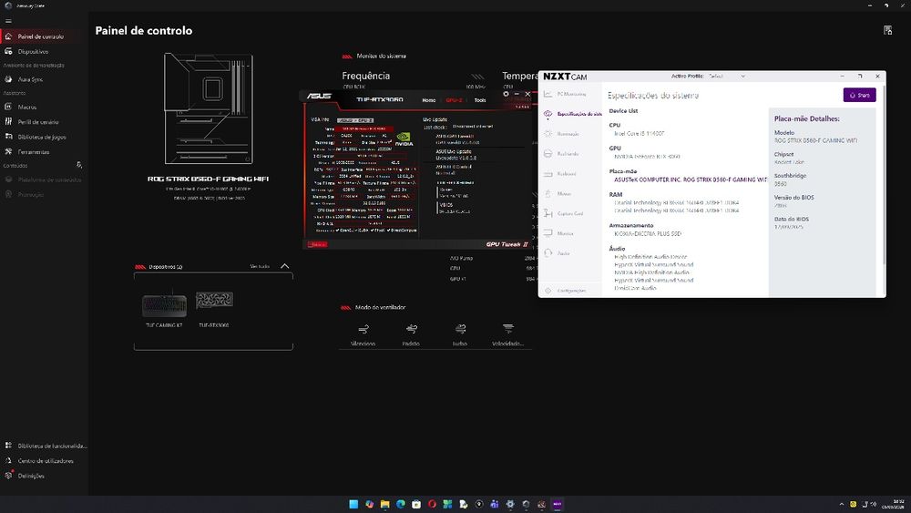Select the TUF GAMING K7 keyboard thumbnail
The width and height of the screenshot is (911, 513).
[x=164, y=305]
